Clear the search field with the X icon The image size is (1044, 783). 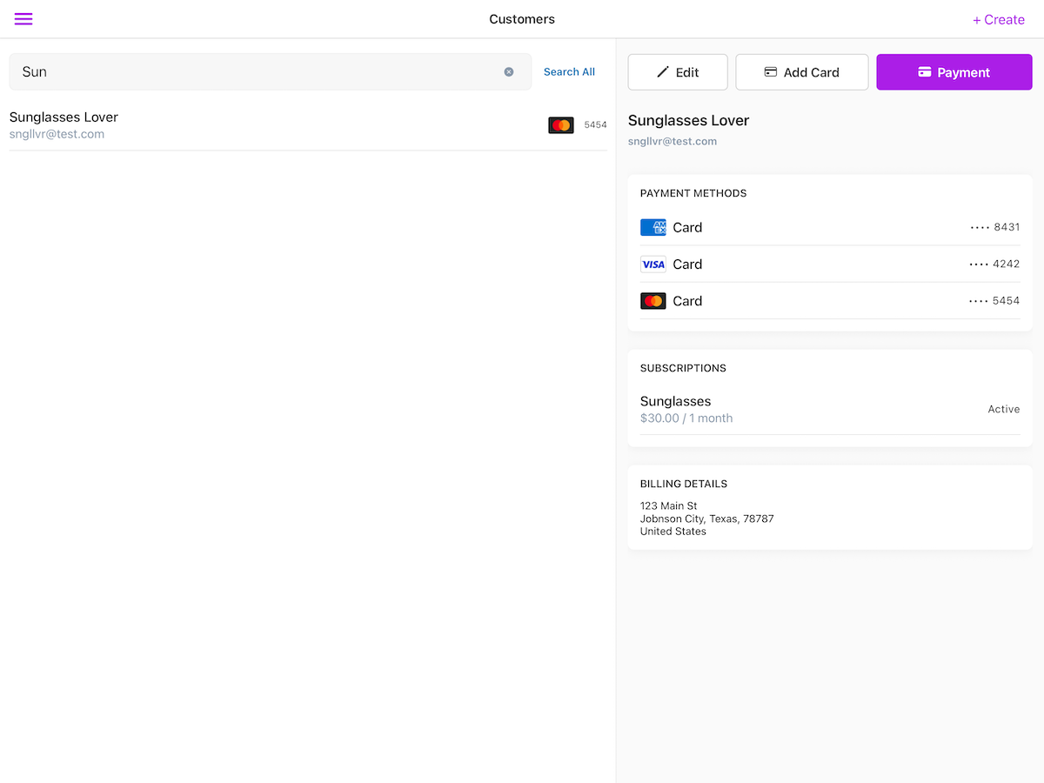point(509,72)
